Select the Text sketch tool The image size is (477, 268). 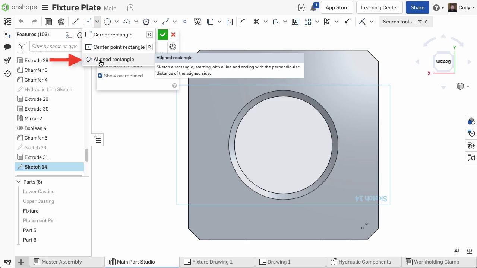pos(198,22)
